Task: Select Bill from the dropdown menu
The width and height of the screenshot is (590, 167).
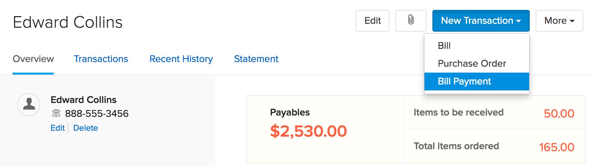Action: [x=444, y=46]
